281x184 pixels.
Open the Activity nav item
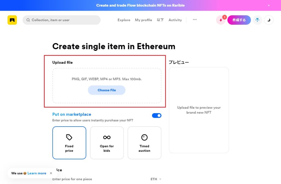175,20
